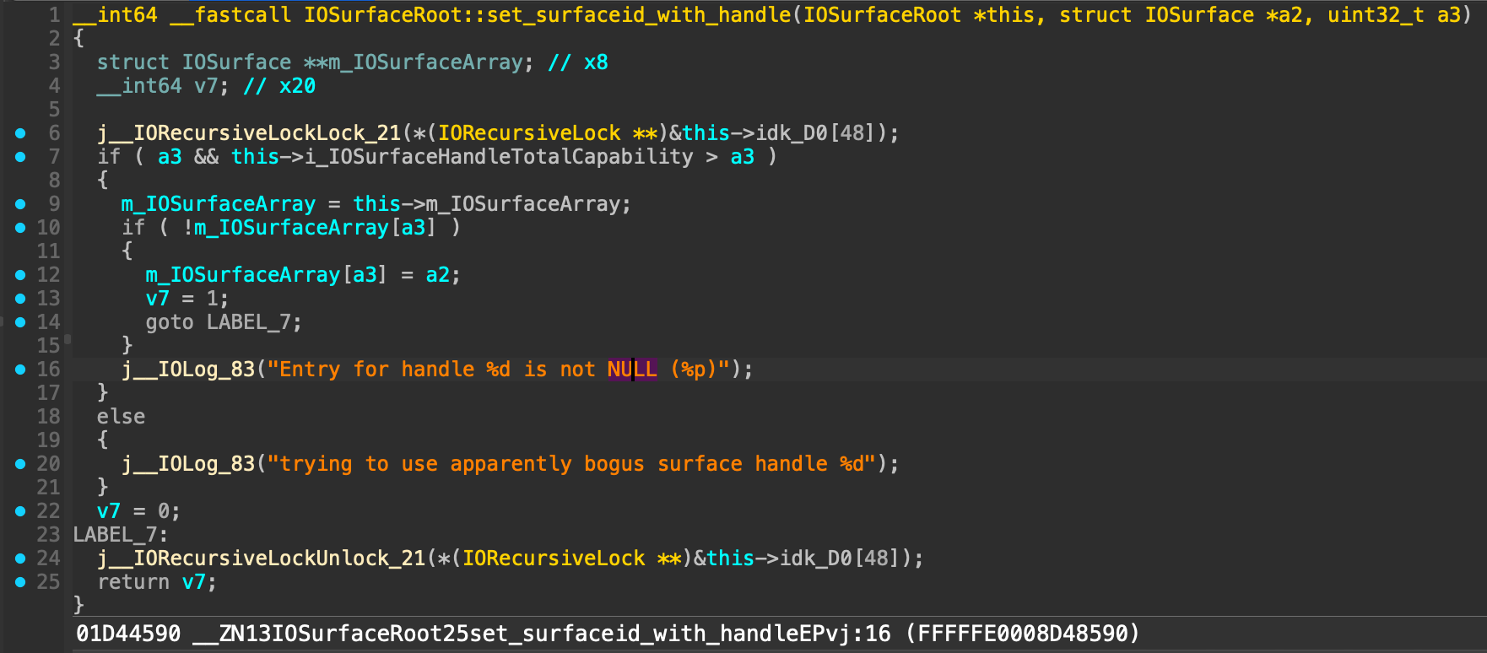Select the 'IOSurfaceRoot *this' parameter
Image resolution: width=1487 pixels, height=653 pixels.
click(918, 15)
